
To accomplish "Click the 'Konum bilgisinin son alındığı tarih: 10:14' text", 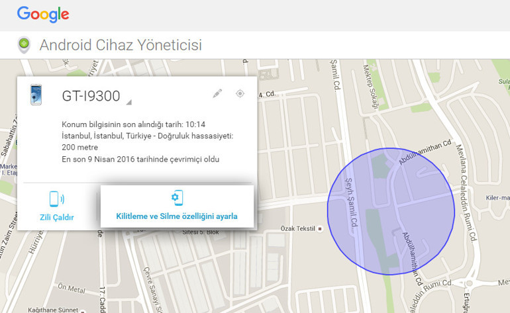I will point(133,124).
